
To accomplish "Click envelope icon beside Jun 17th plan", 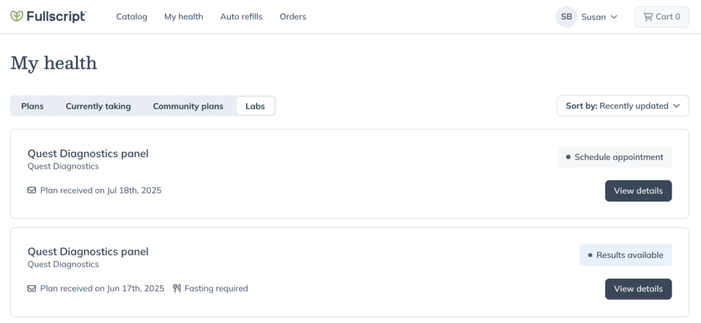I will 31,289.
